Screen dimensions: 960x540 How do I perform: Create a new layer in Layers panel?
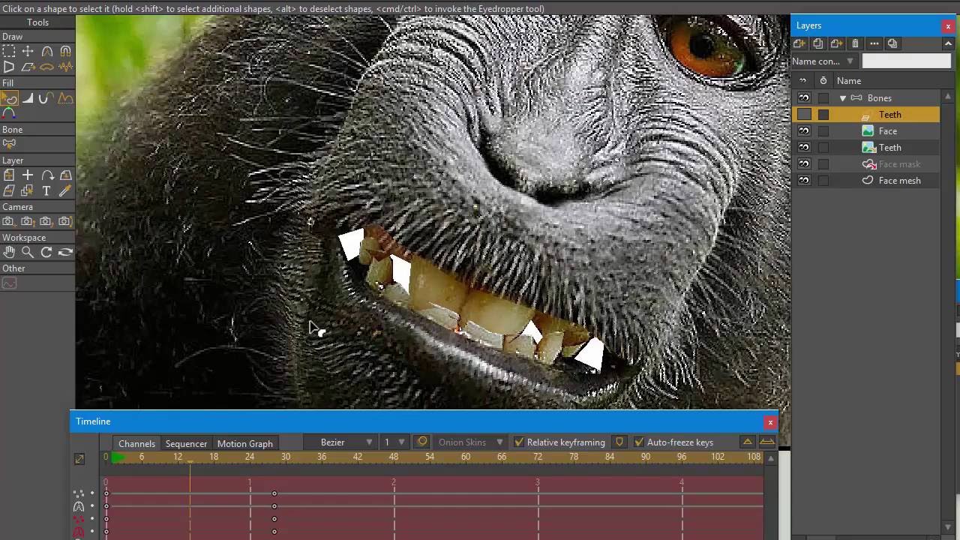coord(799,43)
